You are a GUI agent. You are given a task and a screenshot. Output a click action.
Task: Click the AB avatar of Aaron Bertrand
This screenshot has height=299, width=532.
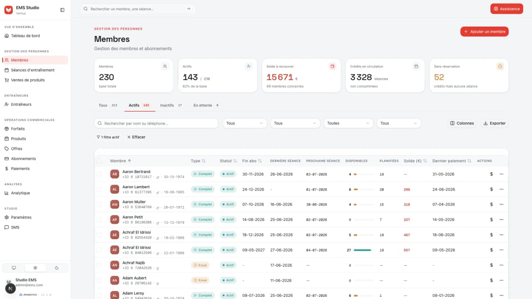(114, 174)
